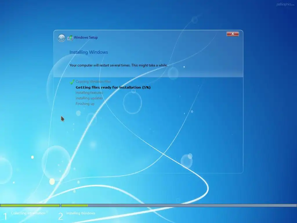Click the 'Installing features' step

tap(89, 93)
